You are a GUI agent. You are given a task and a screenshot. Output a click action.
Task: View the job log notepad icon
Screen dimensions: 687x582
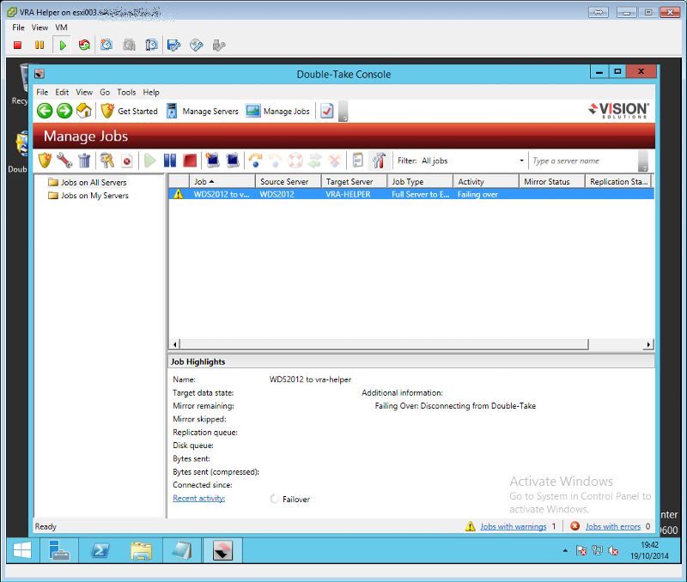coord(357,161)
